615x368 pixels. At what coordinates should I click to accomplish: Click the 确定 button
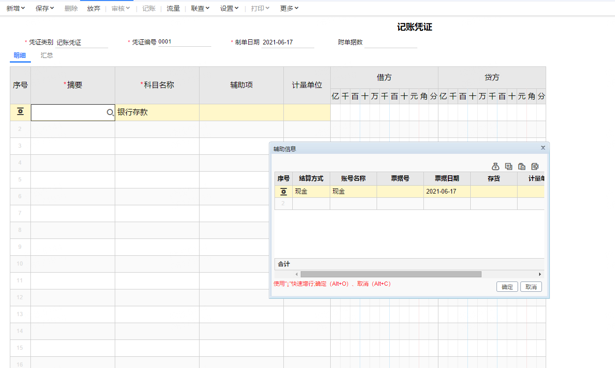click(x=507, y=287)
